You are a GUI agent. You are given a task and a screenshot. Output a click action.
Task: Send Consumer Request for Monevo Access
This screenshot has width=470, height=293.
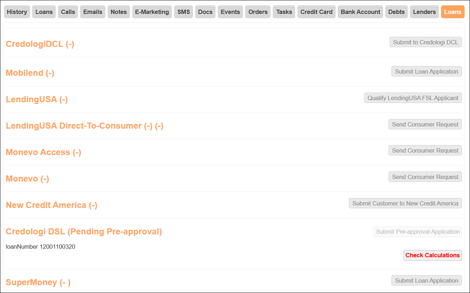pyautogui.click(x=425, y=150)
